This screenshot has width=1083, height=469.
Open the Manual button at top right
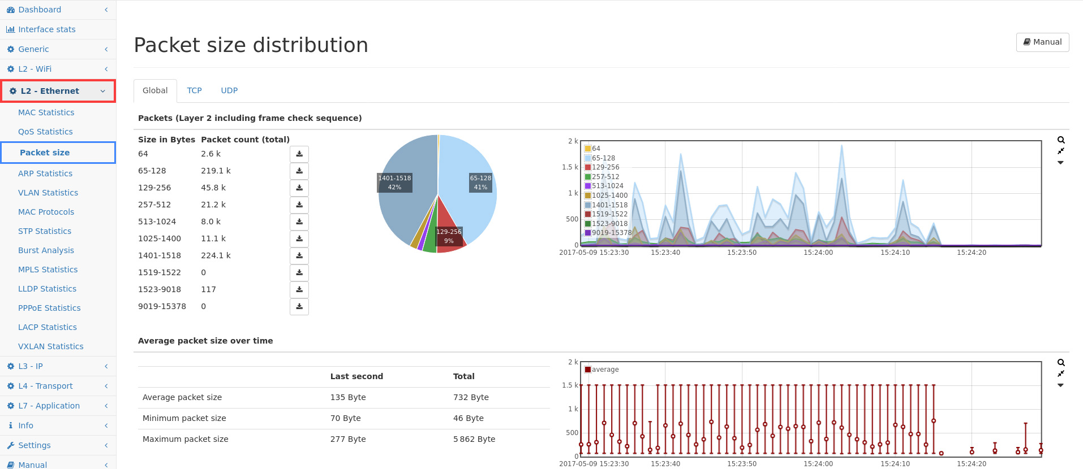pyautogui.click(x=1042, y=42)
